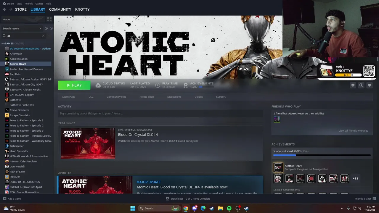
Task: Open File Explorer from the taskbar
Action: (x=220, y=208)
